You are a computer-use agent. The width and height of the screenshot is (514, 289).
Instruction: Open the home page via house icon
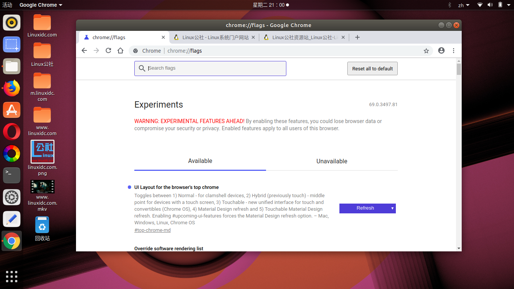[120, 51]
